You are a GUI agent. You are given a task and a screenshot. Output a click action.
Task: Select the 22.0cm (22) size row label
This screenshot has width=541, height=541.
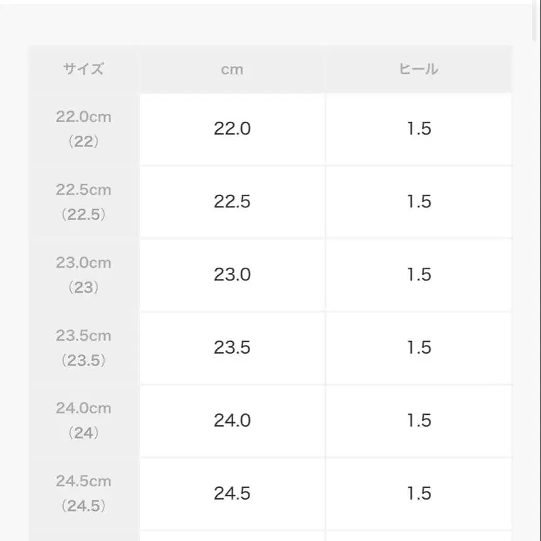pyautogui.click(x=84, y=129)
